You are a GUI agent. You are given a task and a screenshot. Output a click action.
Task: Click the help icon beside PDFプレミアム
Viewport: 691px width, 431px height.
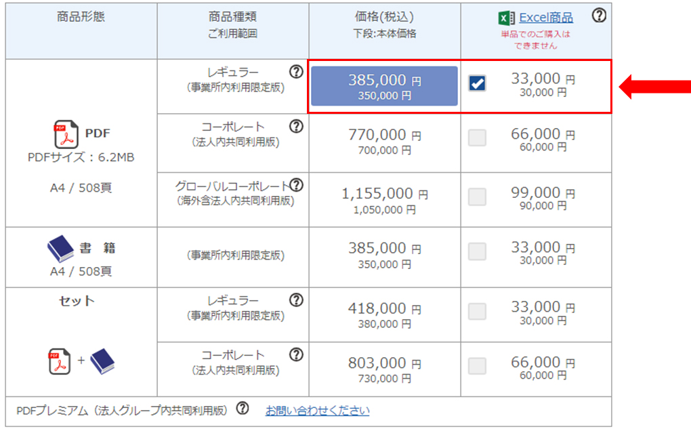click(243, 409)
